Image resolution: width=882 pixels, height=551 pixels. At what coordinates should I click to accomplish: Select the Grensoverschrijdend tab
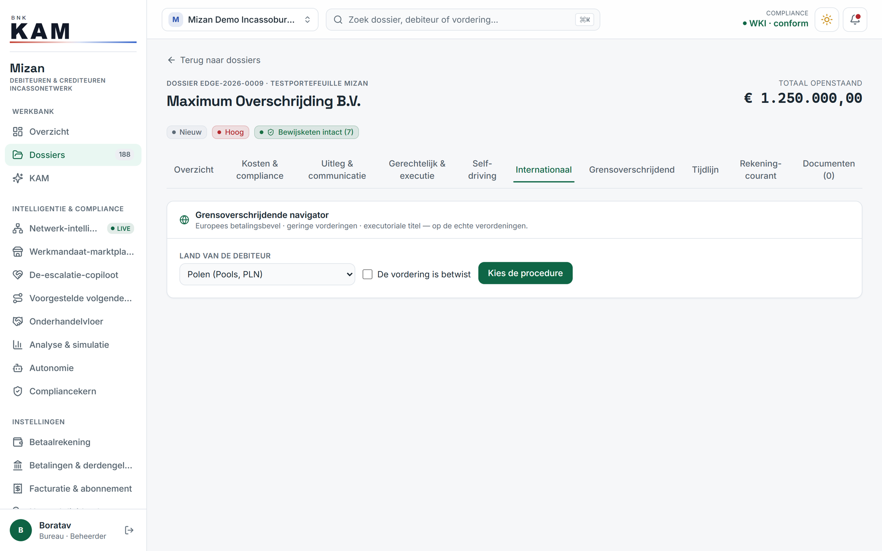tap(632, 170)
